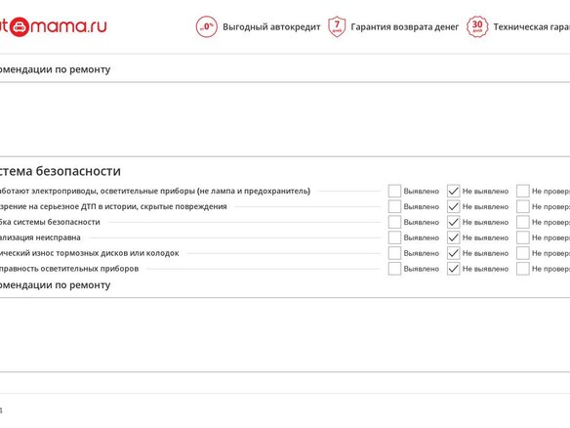Click the 7-day money-back shield icon

(337, 26)
